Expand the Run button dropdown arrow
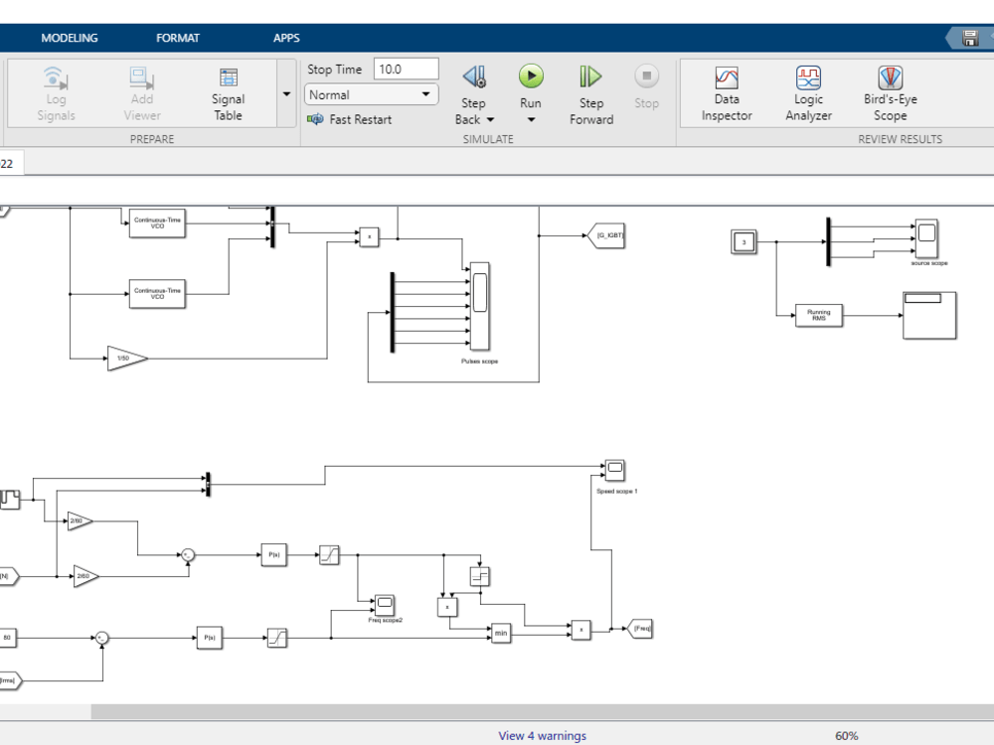Screen dimensions: 994x745 pos(531,119)
